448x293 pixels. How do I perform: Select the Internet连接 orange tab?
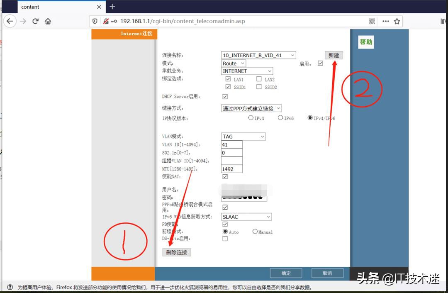click(137, 34)
